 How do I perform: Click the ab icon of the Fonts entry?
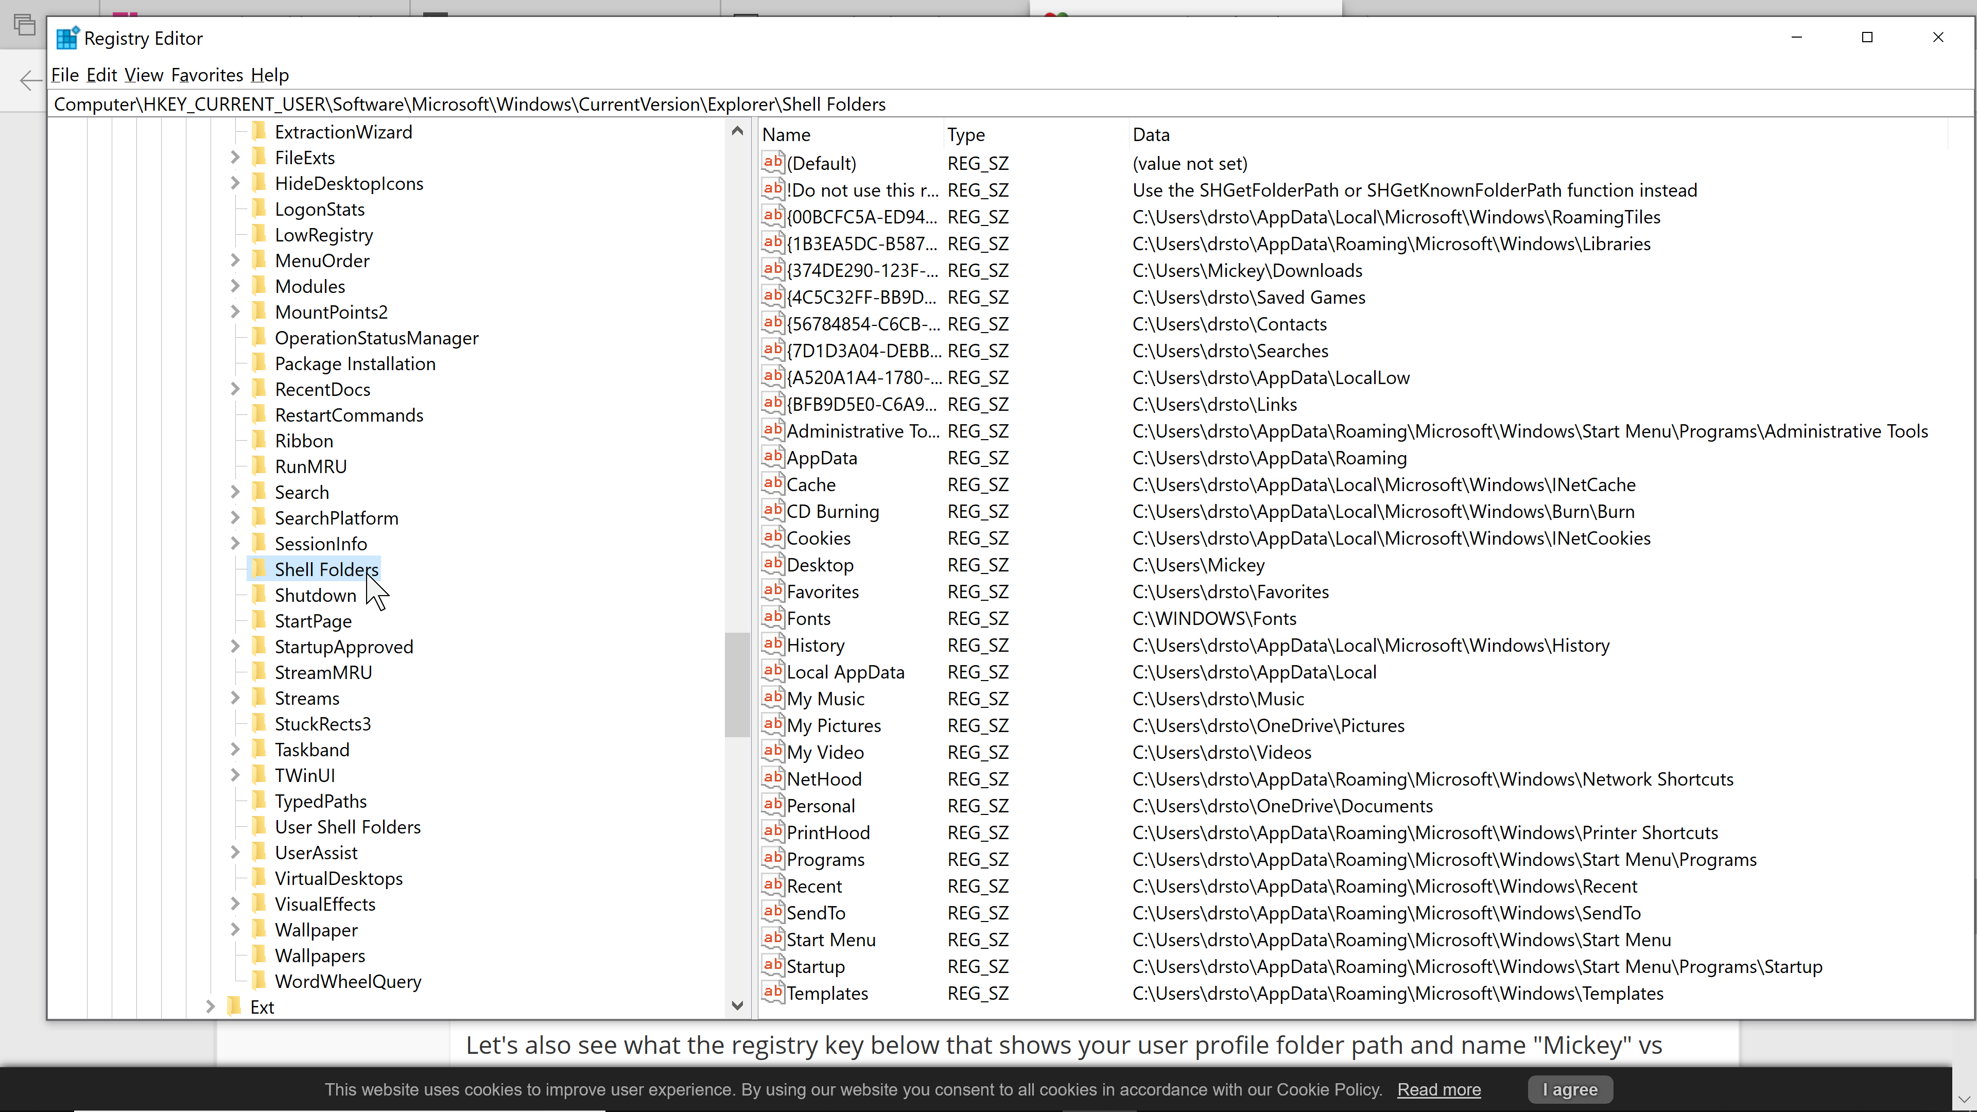coord(773,618)
